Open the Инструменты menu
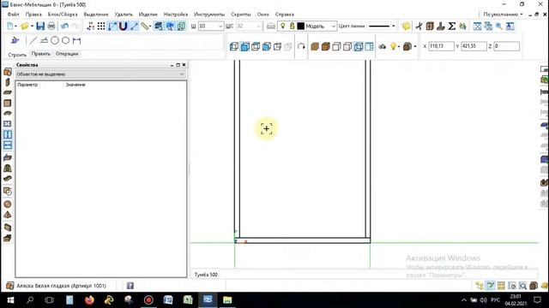Screen dimensions: 549x308 (x=209, y=15)
